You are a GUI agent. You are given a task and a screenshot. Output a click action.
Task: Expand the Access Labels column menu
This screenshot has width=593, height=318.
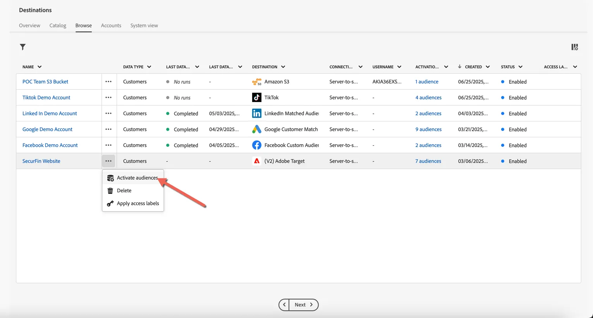[x=575, y=67]
